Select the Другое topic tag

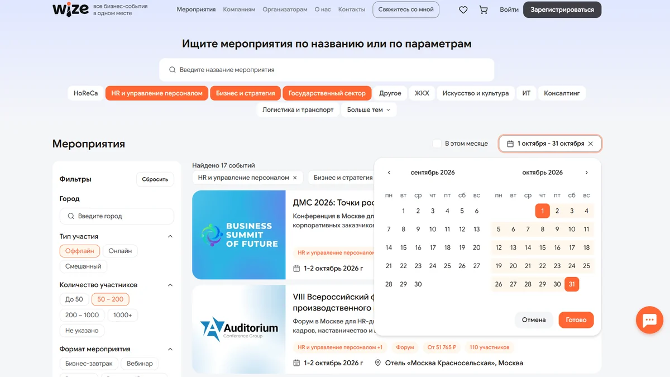click(x=390, y=93)
